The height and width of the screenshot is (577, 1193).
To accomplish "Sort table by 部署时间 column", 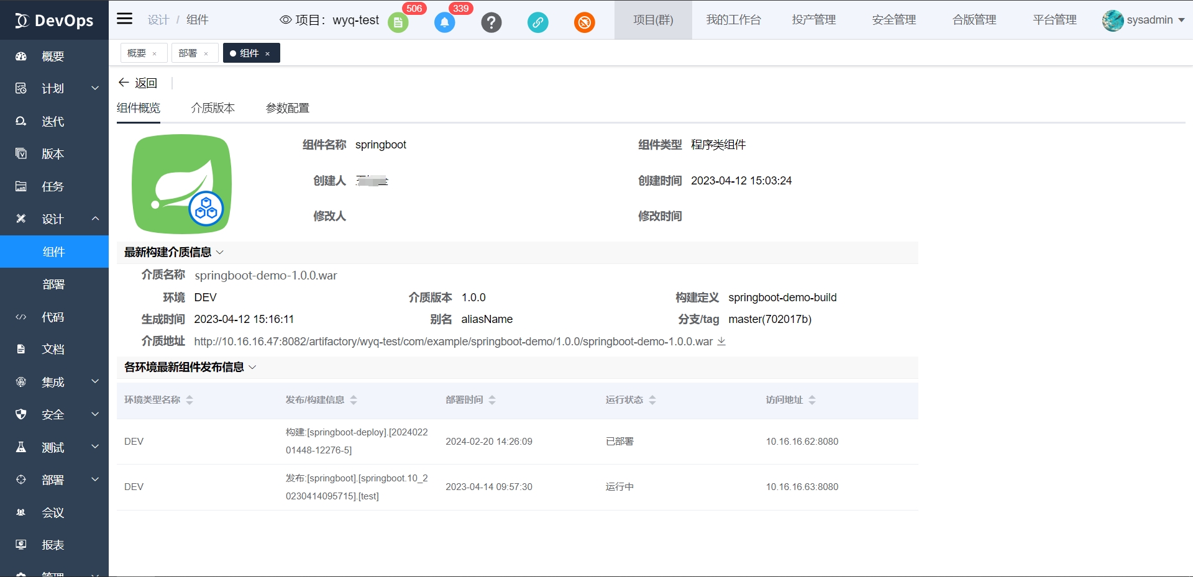I will click(492, 400).
